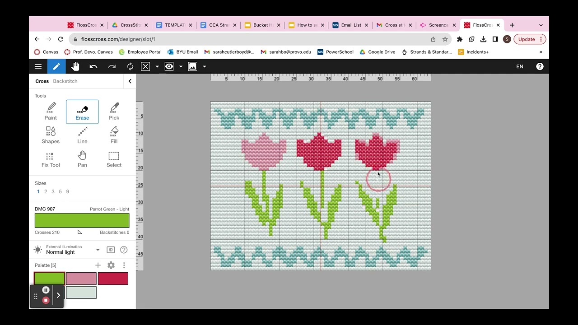Select the Shapes tool
This screenshot has width=578, height=325.
[x=51, y=135]
